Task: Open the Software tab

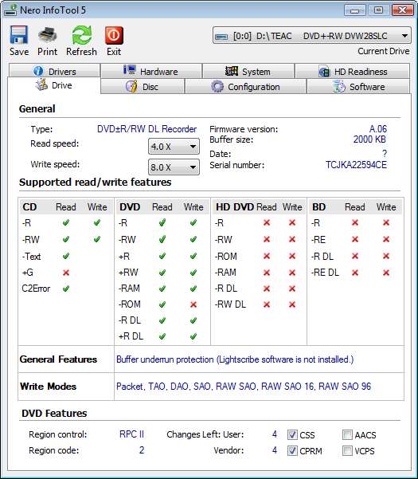Action: point(358,86)
